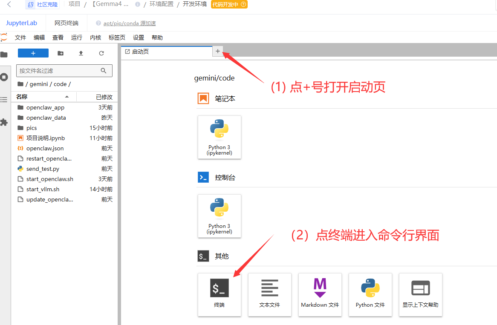Click the refresh file list icon
The height and width of the screenshot is (325, 497).
101,53
